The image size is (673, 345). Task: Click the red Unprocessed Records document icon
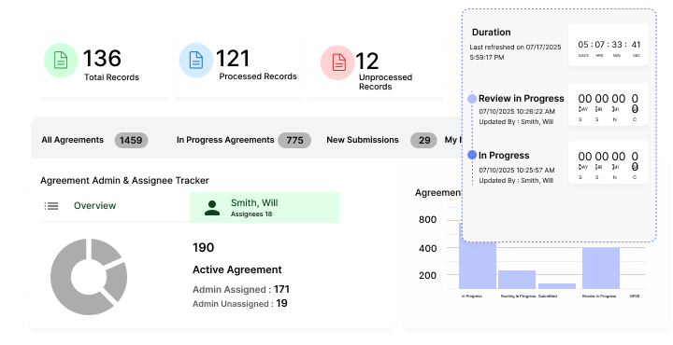coord(337,62)
